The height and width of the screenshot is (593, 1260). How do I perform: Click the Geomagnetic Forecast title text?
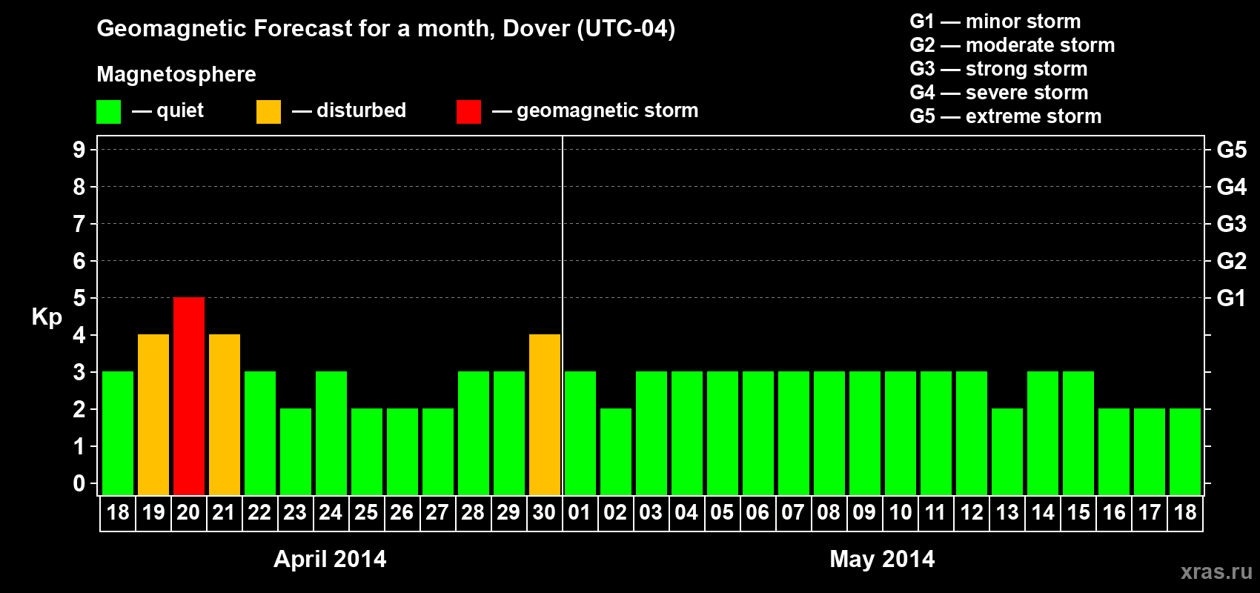click(x=386, y=29)
